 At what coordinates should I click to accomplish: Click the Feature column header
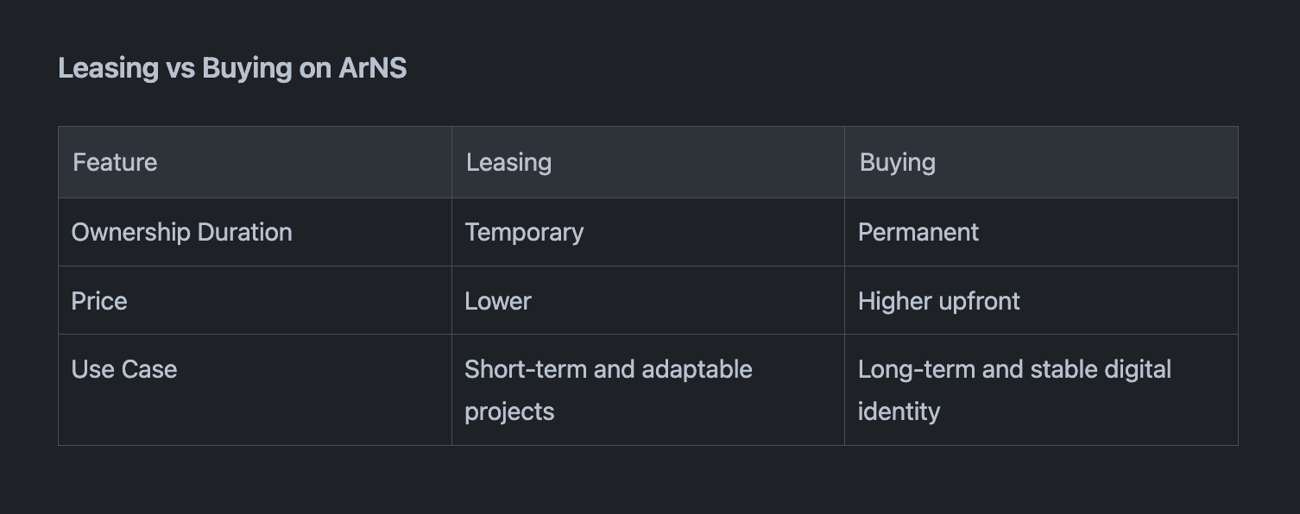pyautogui.click(x=115, y=162)
